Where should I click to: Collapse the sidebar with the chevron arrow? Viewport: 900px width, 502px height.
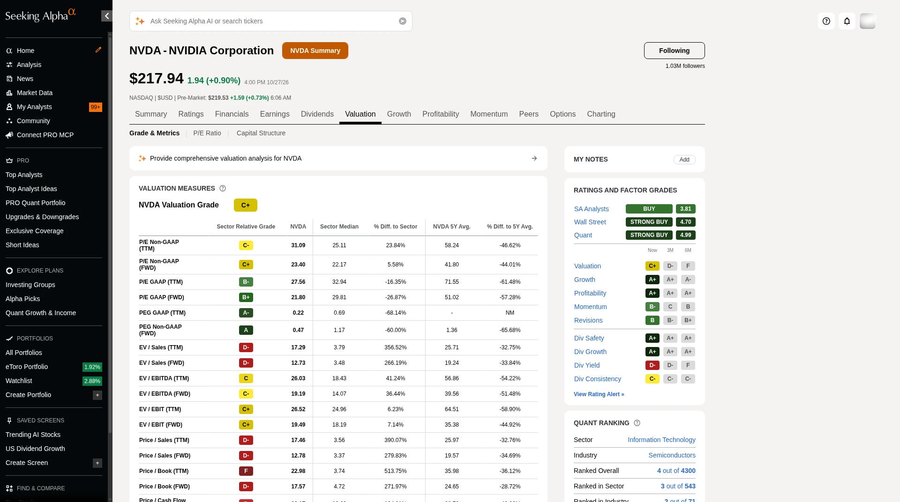tap(107, 16)
